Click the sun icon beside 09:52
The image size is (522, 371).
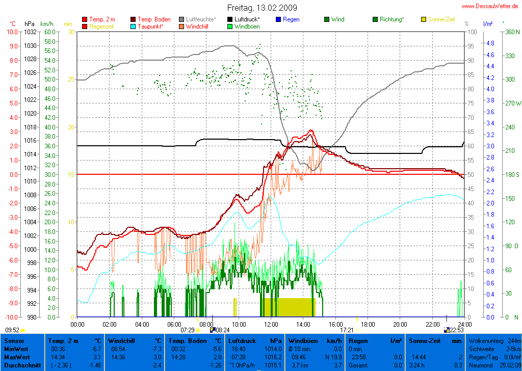click(23, 330)
